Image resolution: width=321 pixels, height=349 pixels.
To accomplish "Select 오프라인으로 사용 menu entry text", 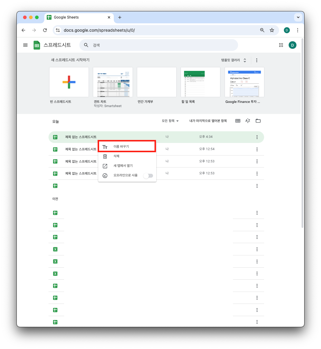I will click(x=125, y=175).
